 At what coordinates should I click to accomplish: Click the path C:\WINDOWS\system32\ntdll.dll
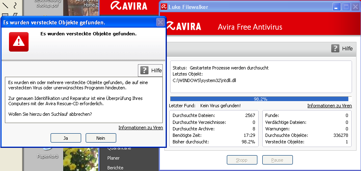[x=204, y=80]
